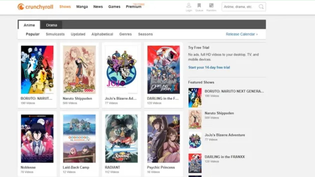Open the Login user icon
The width and height of the screenshot is (315, 177).
click(189, 5)
